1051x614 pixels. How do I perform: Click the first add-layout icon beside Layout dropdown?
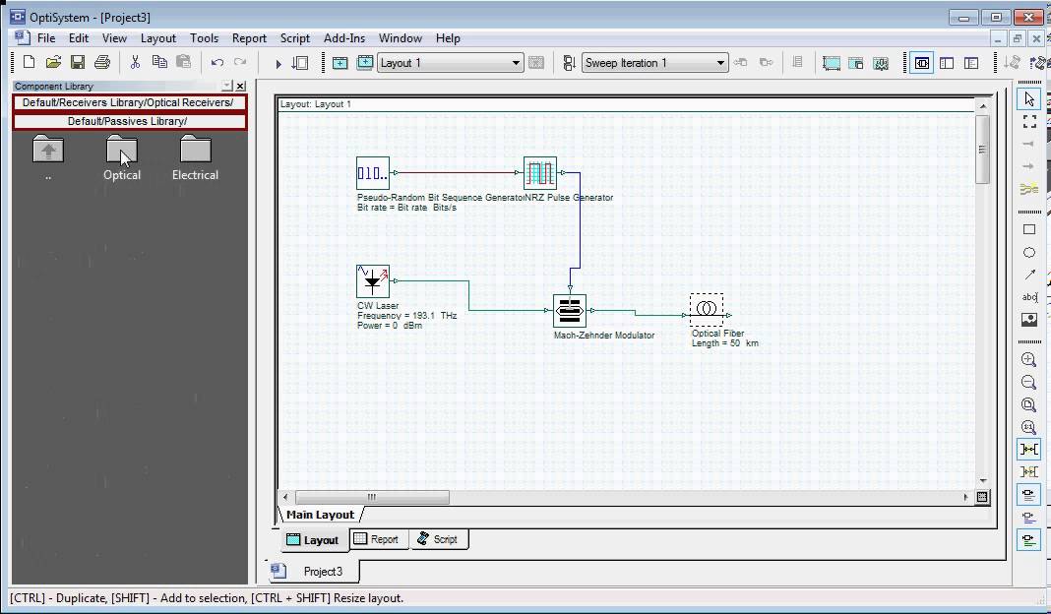click(x=340, y=63)
